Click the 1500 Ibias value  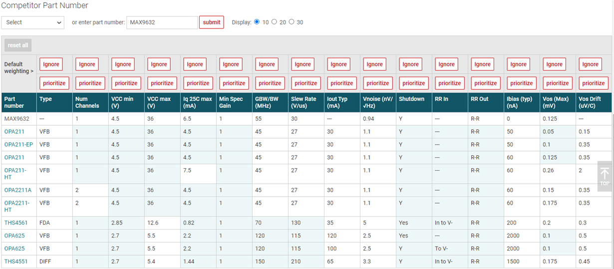click(513, 262)
